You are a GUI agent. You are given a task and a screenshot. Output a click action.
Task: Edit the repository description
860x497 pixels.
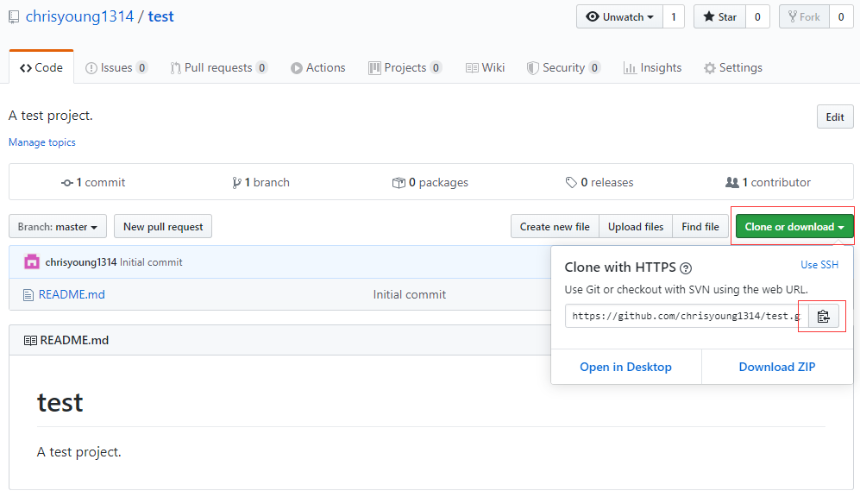[x=835, y=116]
